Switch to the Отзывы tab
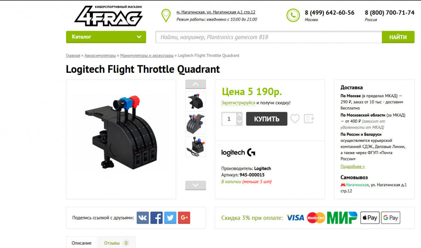Screen dimensions: 421x248 click(117, 243)
